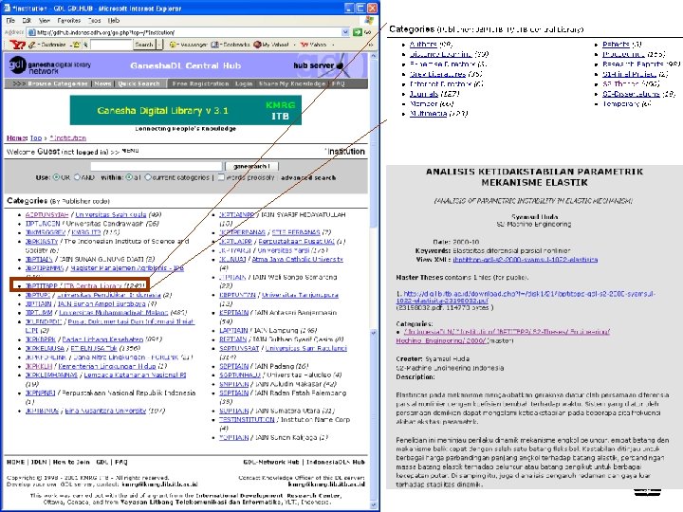The width and height of the screenshot is (683, 512).
Task: Click Share My Knowledge in the nav bar
Action: 292,83
